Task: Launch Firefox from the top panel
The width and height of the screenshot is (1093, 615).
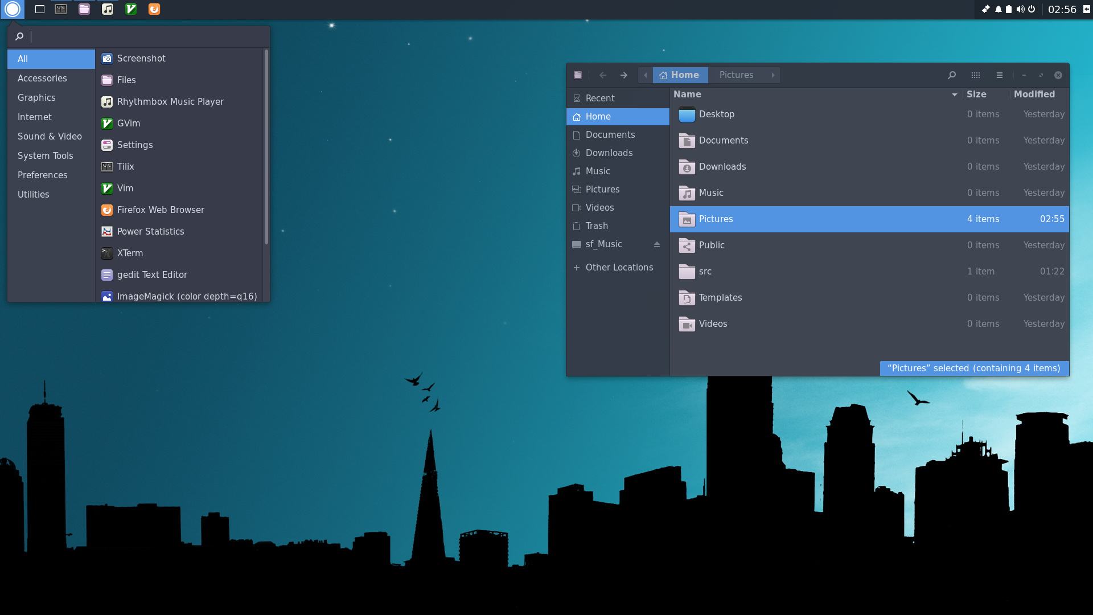Action: (154, 9)
